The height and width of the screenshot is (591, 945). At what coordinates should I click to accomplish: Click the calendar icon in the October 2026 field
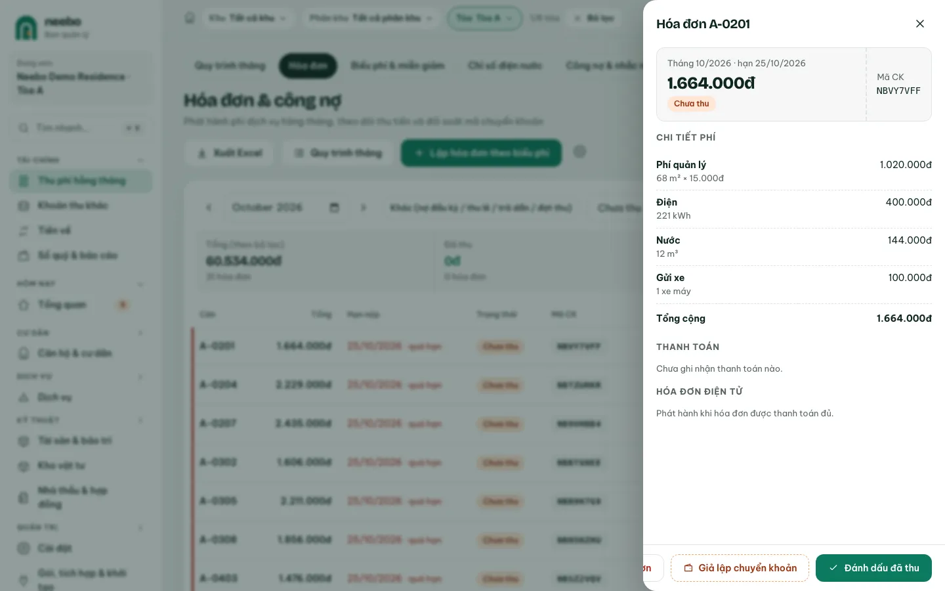tap(334, 208)
